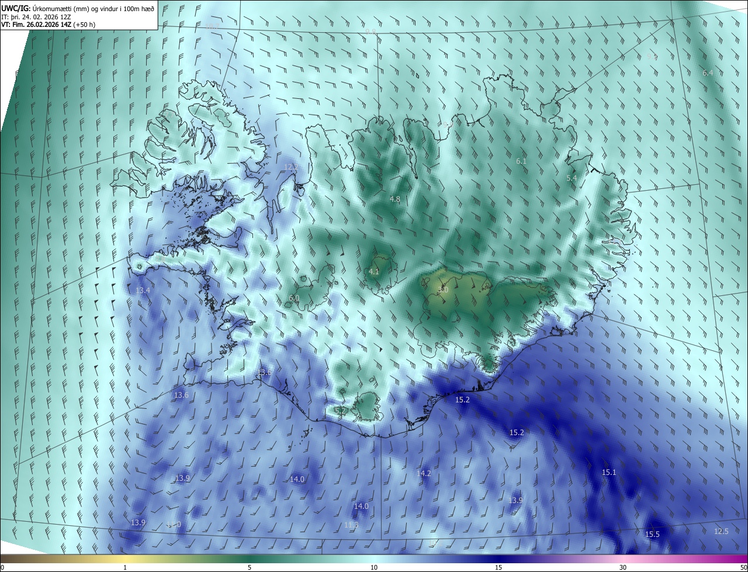This screenshot has height=572, width=748.
Task: Click the title 'UWC/IG: Úrkomumætti (mm) og vindur' line
Action: (x=78, y=8)
